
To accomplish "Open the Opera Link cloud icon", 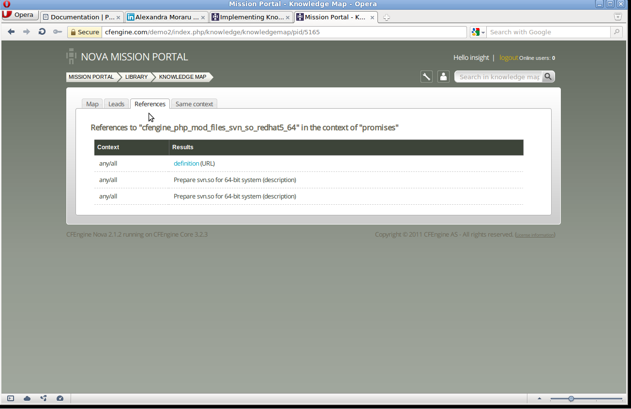I will pos(27,398).
